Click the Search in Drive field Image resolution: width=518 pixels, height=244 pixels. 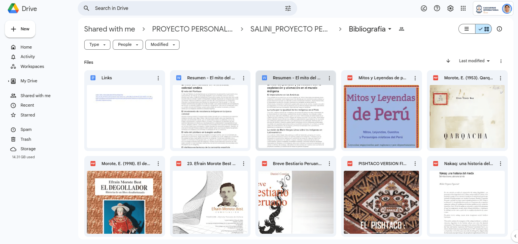[x=187, y=8]
